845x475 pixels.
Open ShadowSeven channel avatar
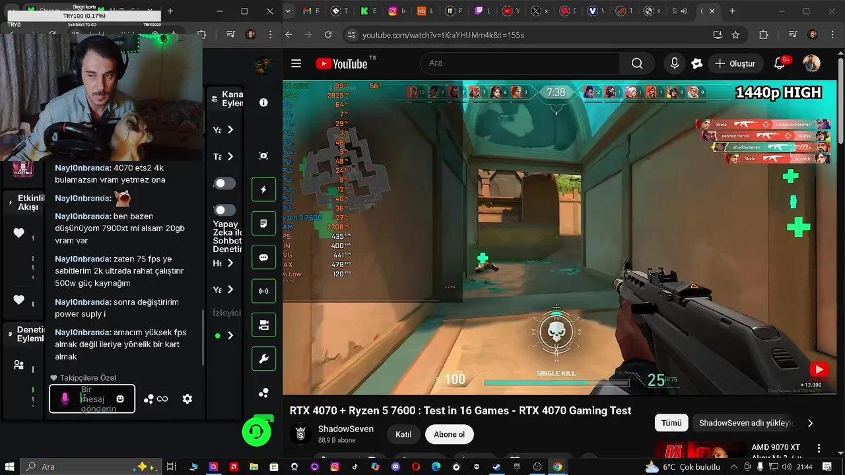[301, 433]
